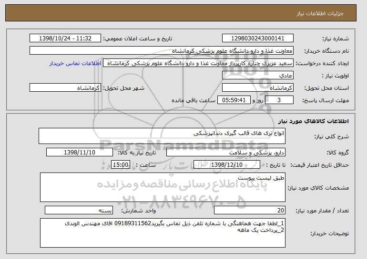This screenshot has height=259, width=367.
Task: Select the price validity date 1398/12/10
Action: 227,165
